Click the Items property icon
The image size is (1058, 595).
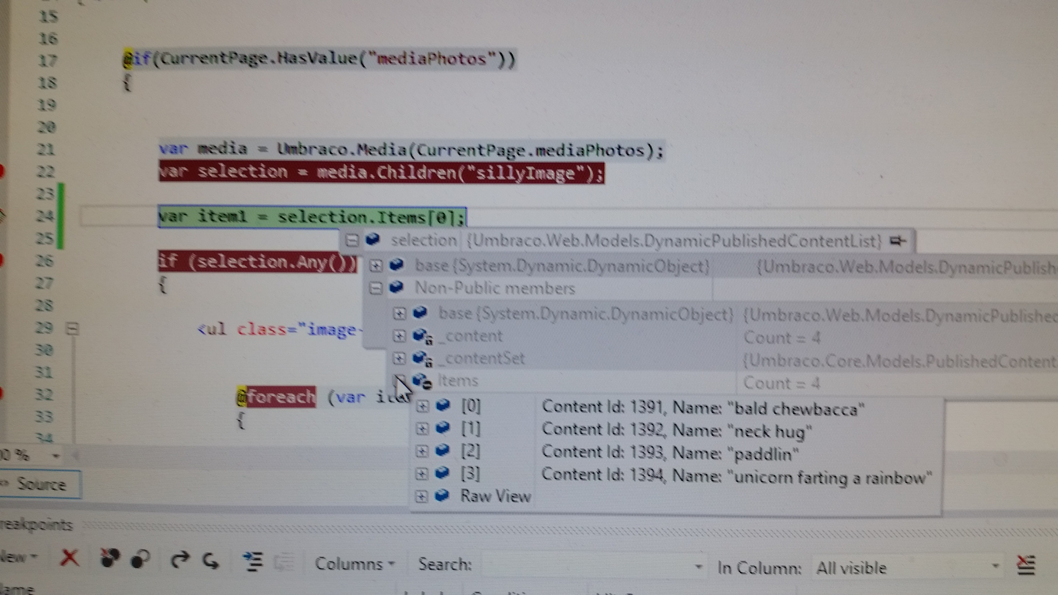pos(422,382)
